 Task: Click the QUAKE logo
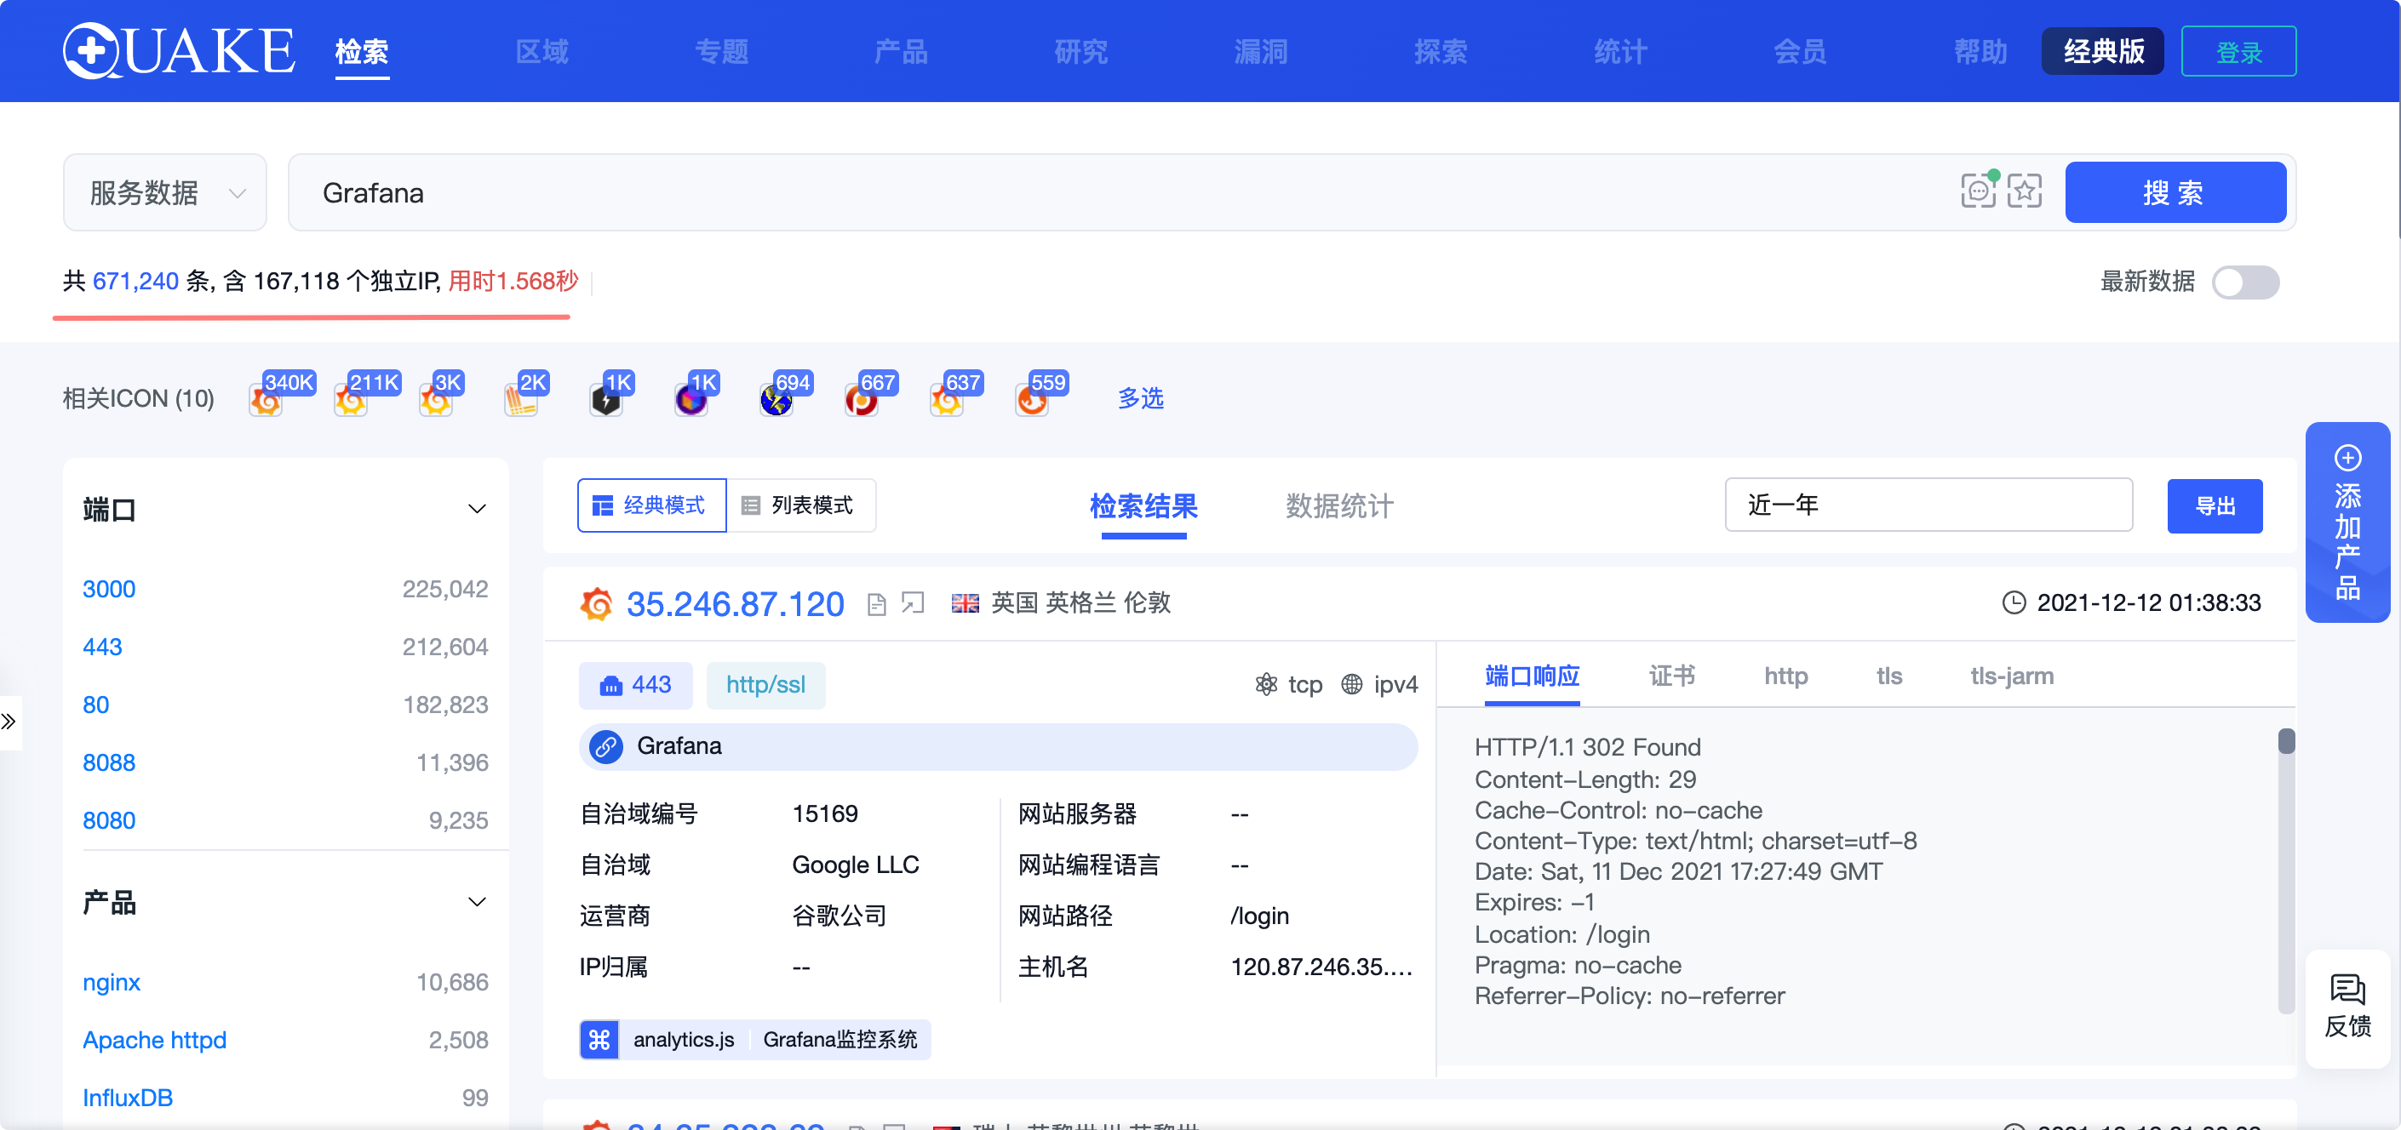coord(179,50)
